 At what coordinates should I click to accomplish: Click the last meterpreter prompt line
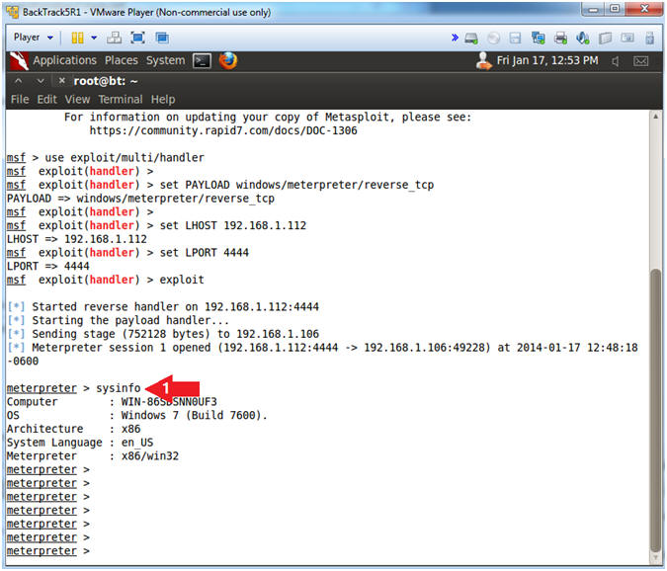(x=48, y=551)
